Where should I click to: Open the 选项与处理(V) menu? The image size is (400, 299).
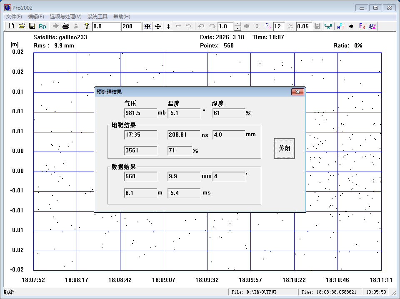coord(65,17)
